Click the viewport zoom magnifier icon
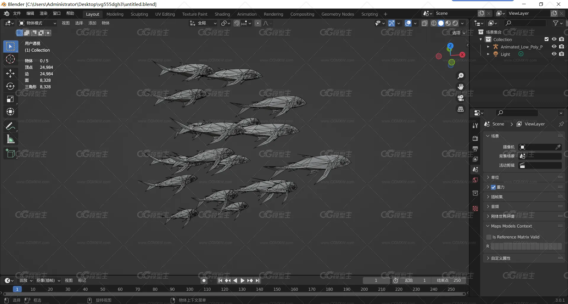Viewport: 568px width, 304px height. pyautogui.click(x=461, y=76)
